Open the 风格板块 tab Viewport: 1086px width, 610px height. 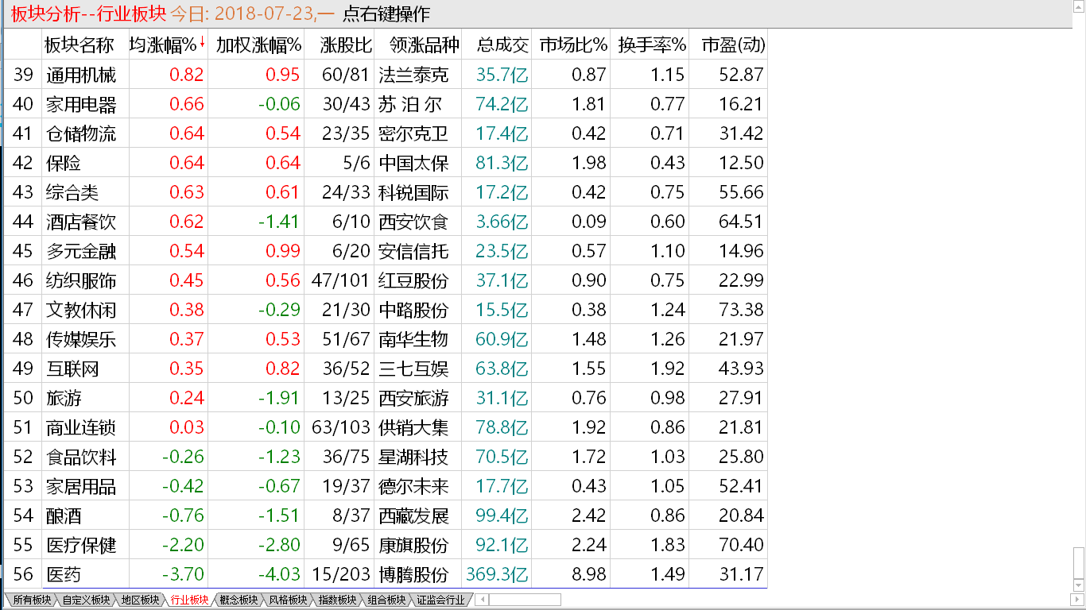click(289, 600)
